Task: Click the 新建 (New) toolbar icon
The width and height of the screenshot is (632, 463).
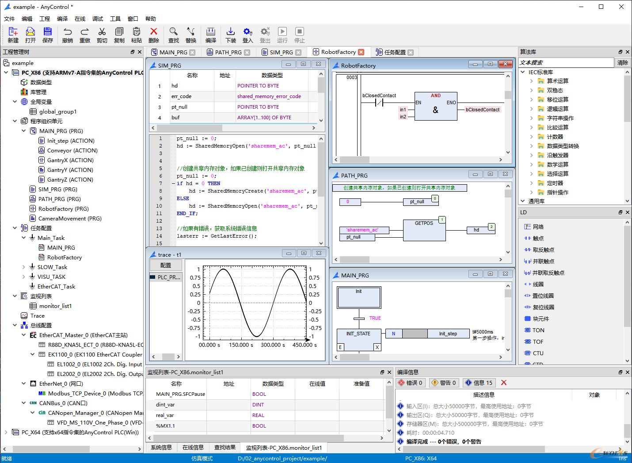Action: [x=13, y=32]
